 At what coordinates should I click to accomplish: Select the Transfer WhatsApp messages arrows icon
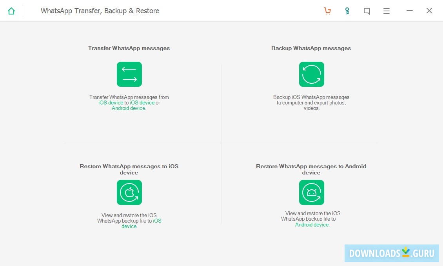[129, 74]
